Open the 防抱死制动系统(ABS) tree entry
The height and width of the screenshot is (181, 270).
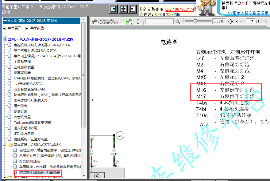click(47, 95)
